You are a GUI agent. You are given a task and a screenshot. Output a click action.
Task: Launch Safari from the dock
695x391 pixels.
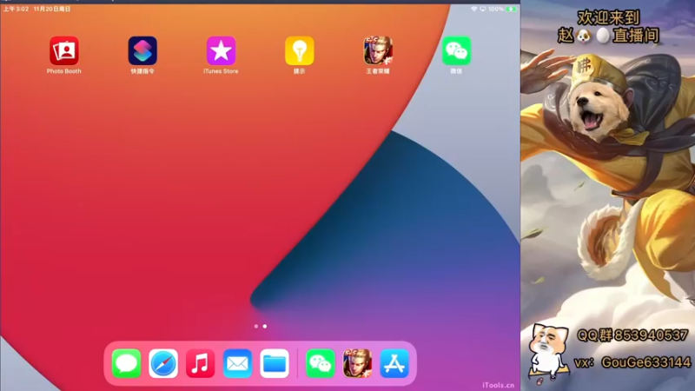coord(163,363)
